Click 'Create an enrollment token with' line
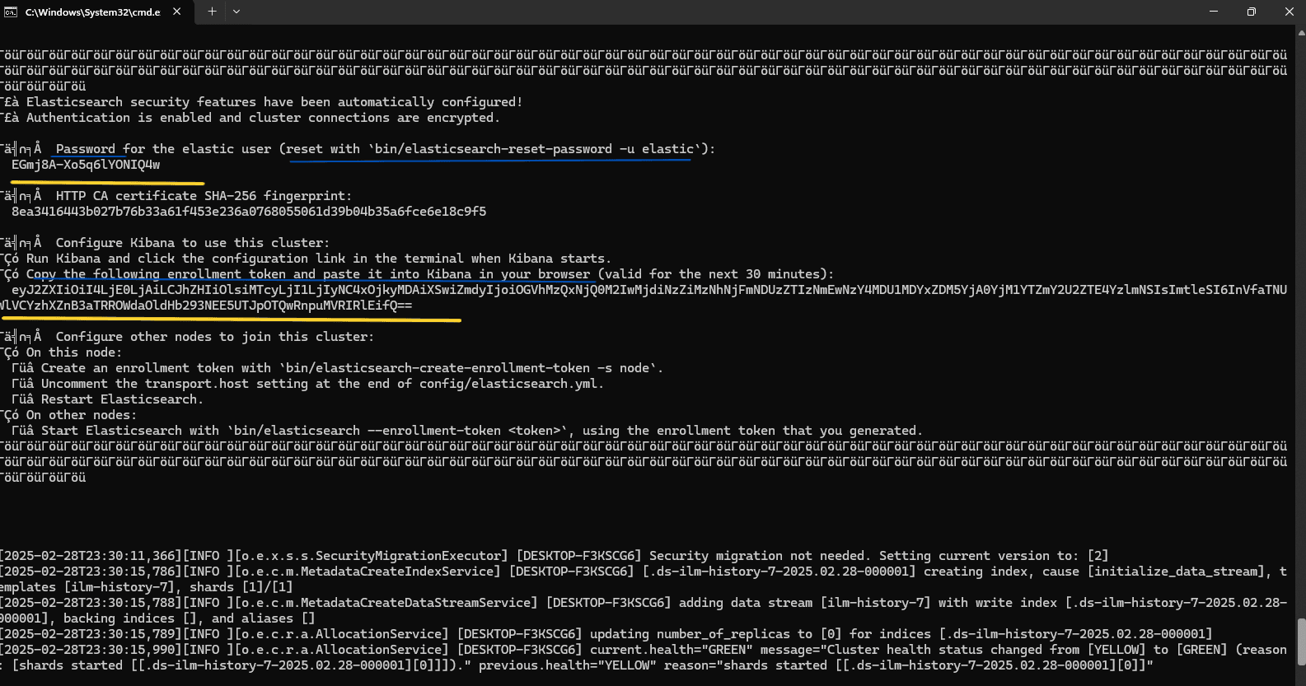The height and width of the screenshot is (686, 1306). tap(337, 368)
